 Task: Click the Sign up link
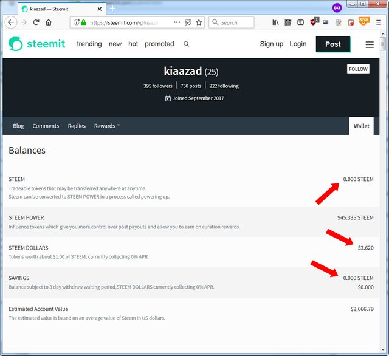point(272,44)
